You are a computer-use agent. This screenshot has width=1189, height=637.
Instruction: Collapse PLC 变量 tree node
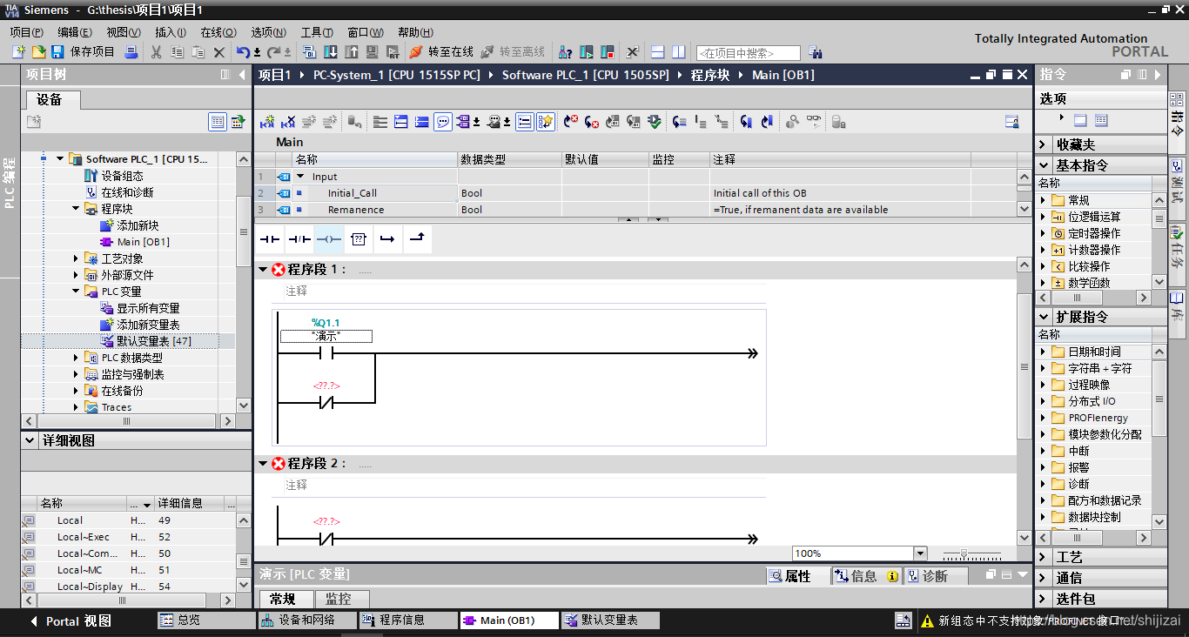coord(76,292)
